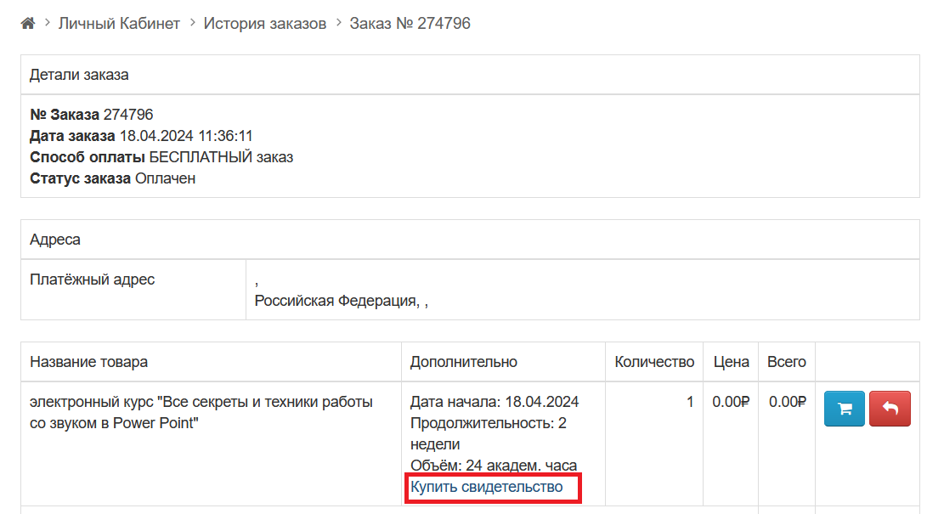Go to История заказов breadcrumb
This screenshot has height=514, width=944.
265,24
